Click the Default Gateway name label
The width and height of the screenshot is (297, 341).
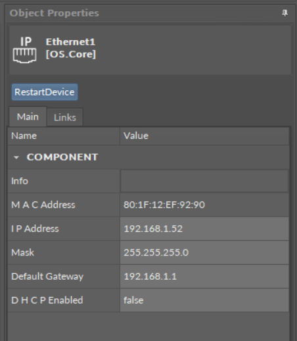(47, 276)
